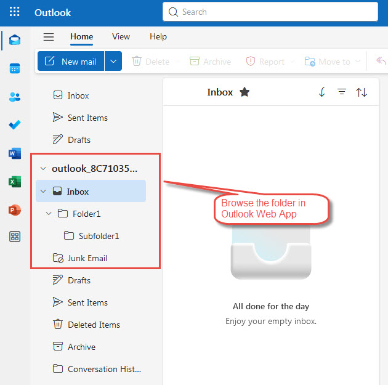Open Calendar in the left app rail

[x=15, y=68]
